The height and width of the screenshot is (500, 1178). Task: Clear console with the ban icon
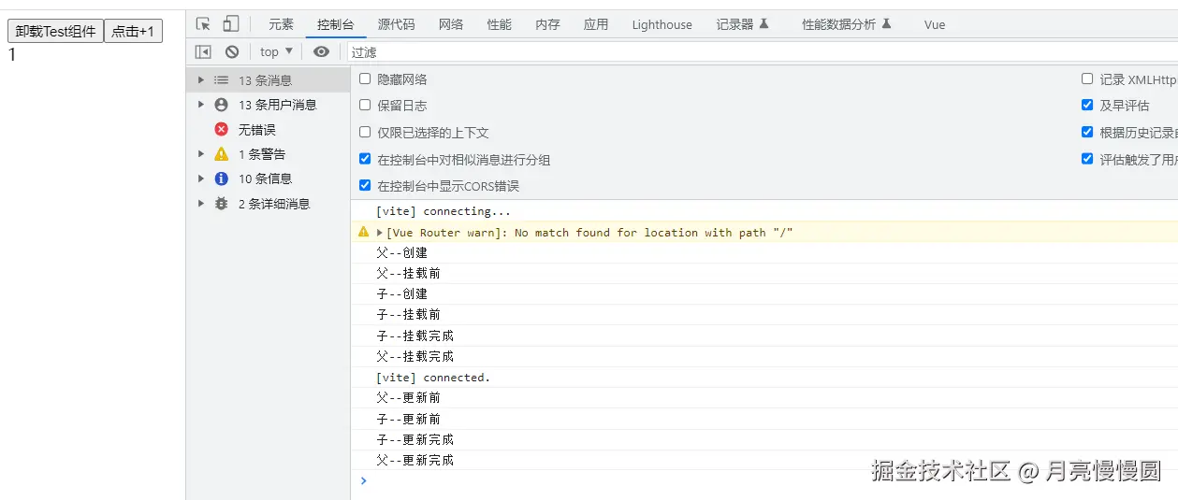(x=232, y=51)
